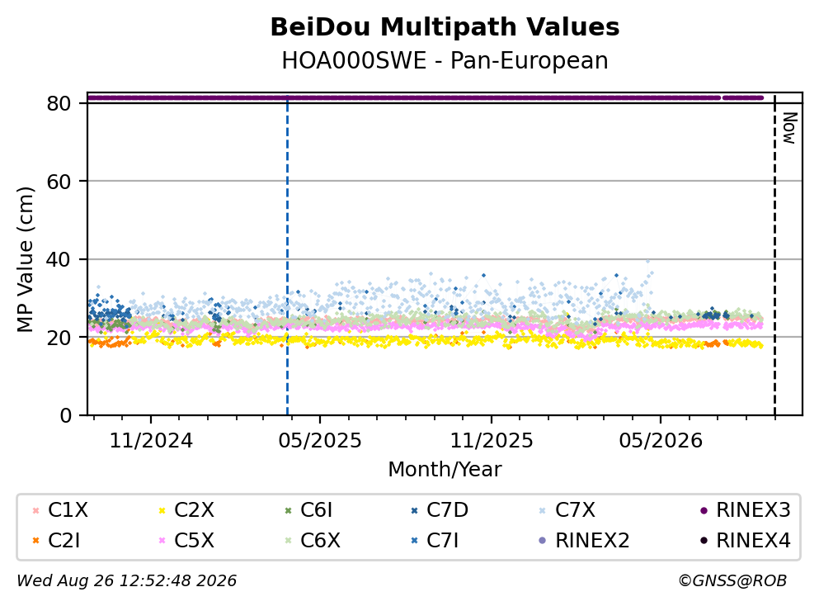Click the 11/2024 x-axis tick label

[x=151, y=441]
